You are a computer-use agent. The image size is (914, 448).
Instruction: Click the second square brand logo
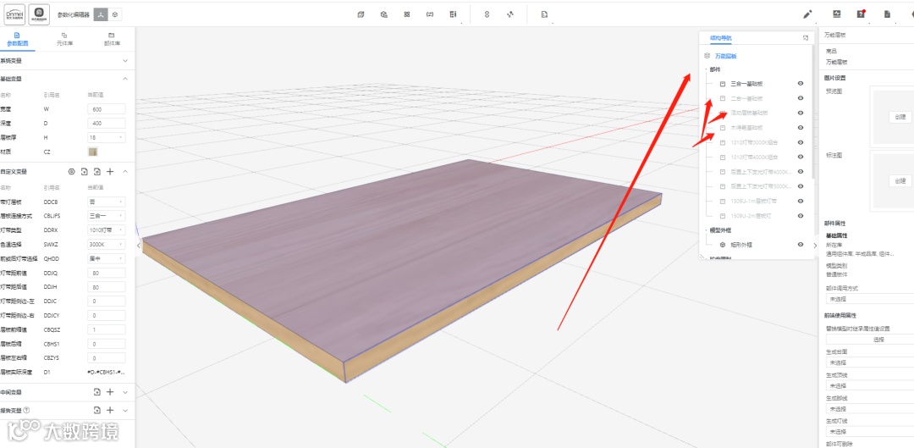(x=39, y=13)
